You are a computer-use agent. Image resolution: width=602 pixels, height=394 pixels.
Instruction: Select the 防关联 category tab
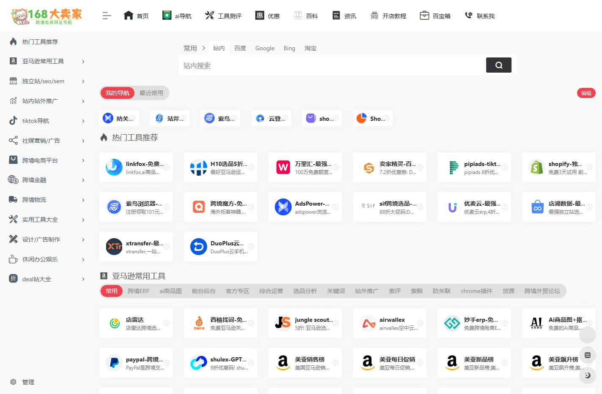[x=442, y=291]
